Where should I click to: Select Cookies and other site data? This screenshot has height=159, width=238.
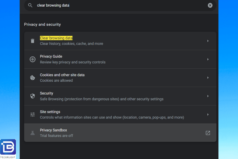click(62, 75)
